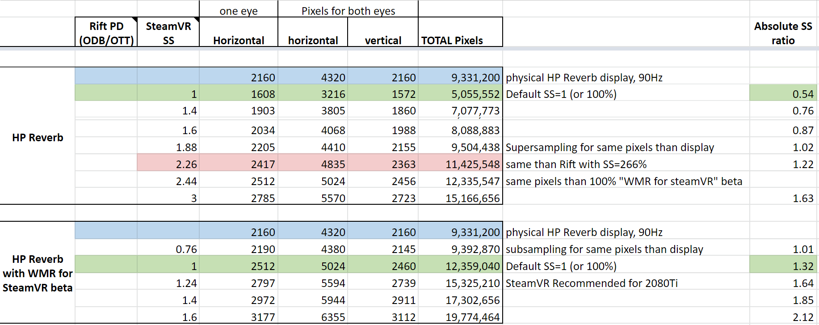
Task: Click note 'SteamVR Recommended for 2080Ti'
Action: click(592, 283)
